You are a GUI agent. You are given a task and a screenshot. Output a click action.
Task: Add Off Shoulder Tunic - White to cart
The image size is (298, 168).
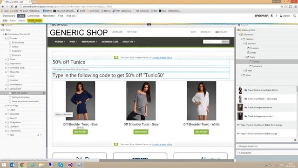(201, 132)
